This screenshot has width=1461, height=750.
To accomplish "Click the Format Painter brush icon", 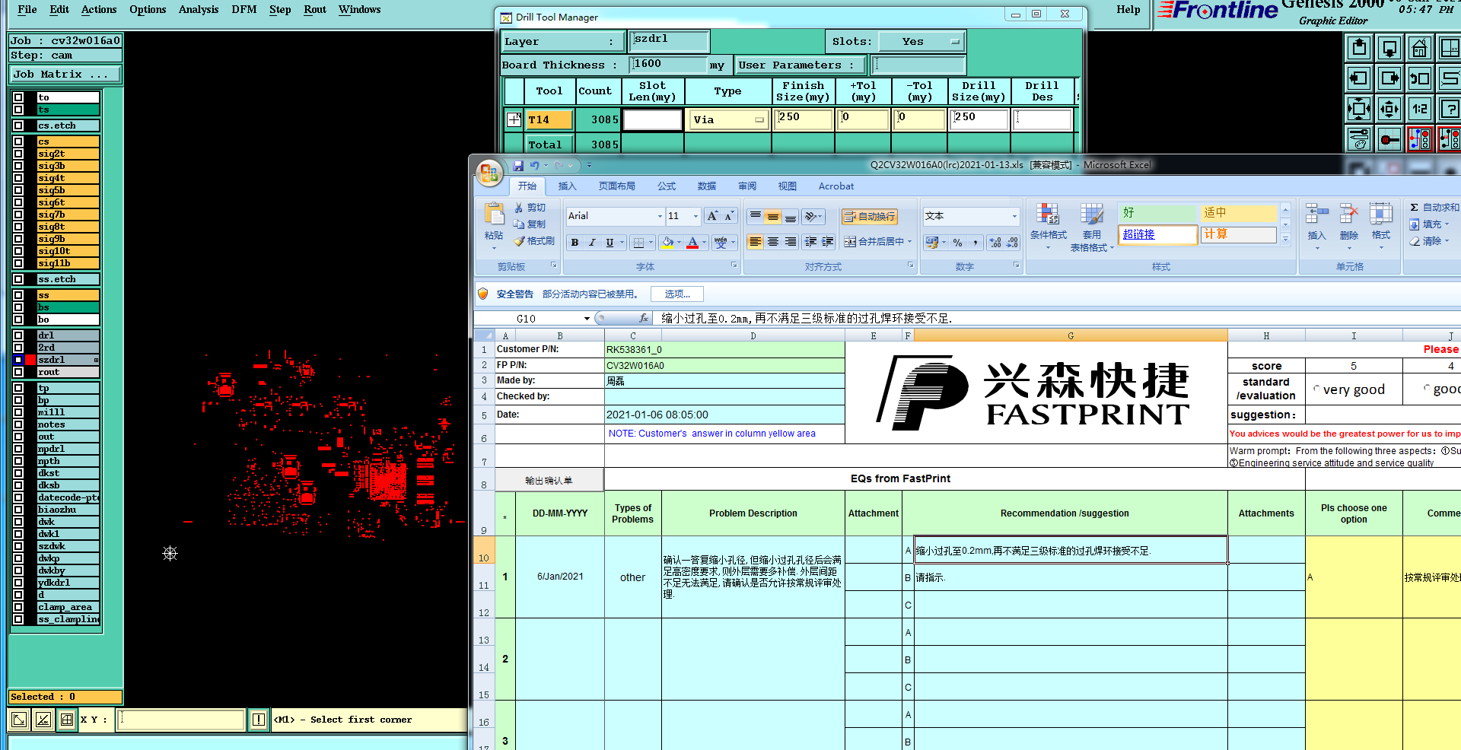I will 519,241.
